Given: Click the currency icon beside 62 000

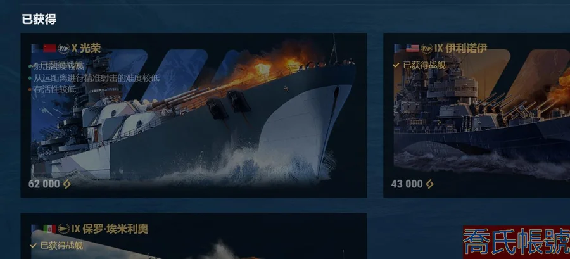Looking at the screenshot, I should (x=66, y=184).
